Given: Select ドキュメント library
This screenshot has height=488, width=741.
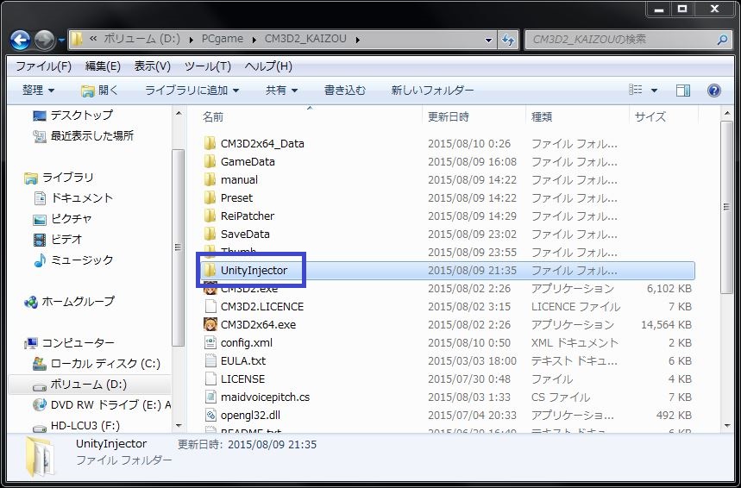Looking at the screenshot, I should pos(73,198).
